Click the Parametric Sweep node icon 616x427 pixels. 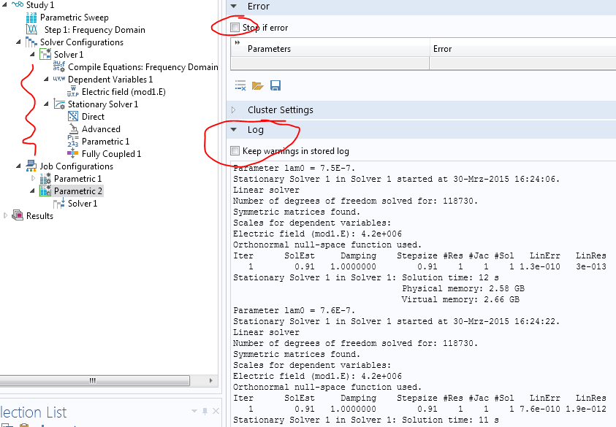[x=31, y=18]
